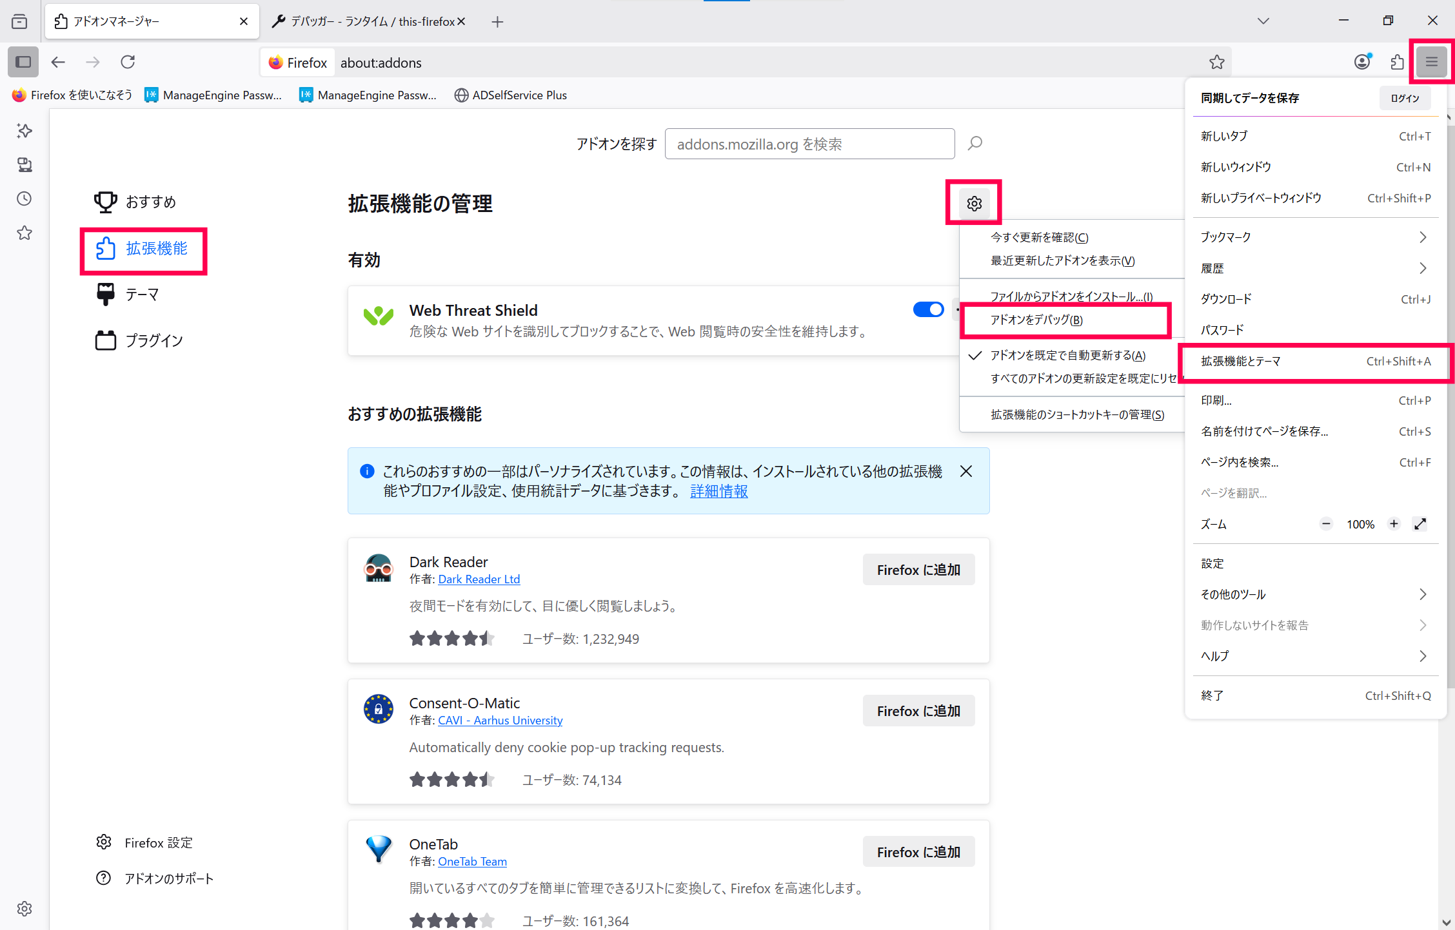Reload the page with the refresh icon
Image resolution: width=1455 pixels, height=930 pixels.
[x=128, y=62]
